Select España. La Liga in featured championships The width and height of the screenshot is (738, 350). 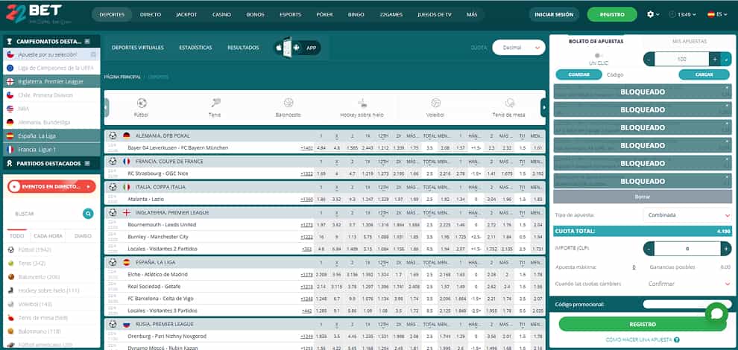(x=51, y=136)
